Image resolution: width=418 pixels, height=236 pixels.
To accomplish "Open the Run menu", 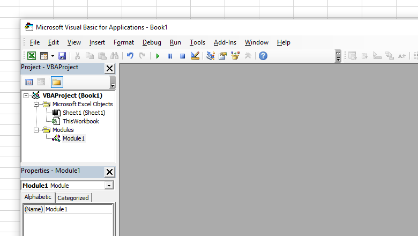I will click(x=175, y=42).
